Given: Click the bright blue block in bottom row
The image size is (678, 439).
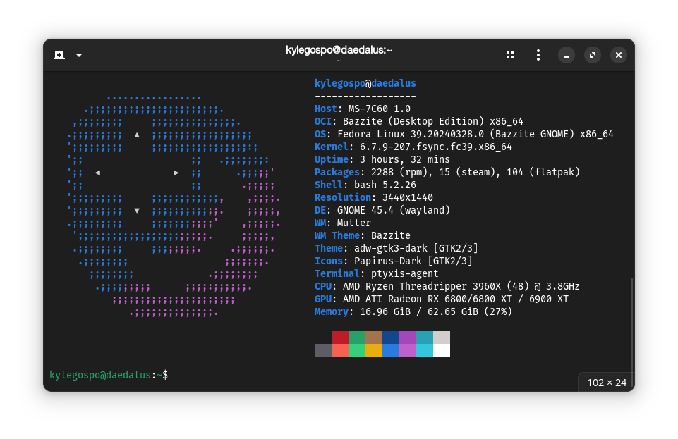Looking at the screenshot, I should click(390, 350).
